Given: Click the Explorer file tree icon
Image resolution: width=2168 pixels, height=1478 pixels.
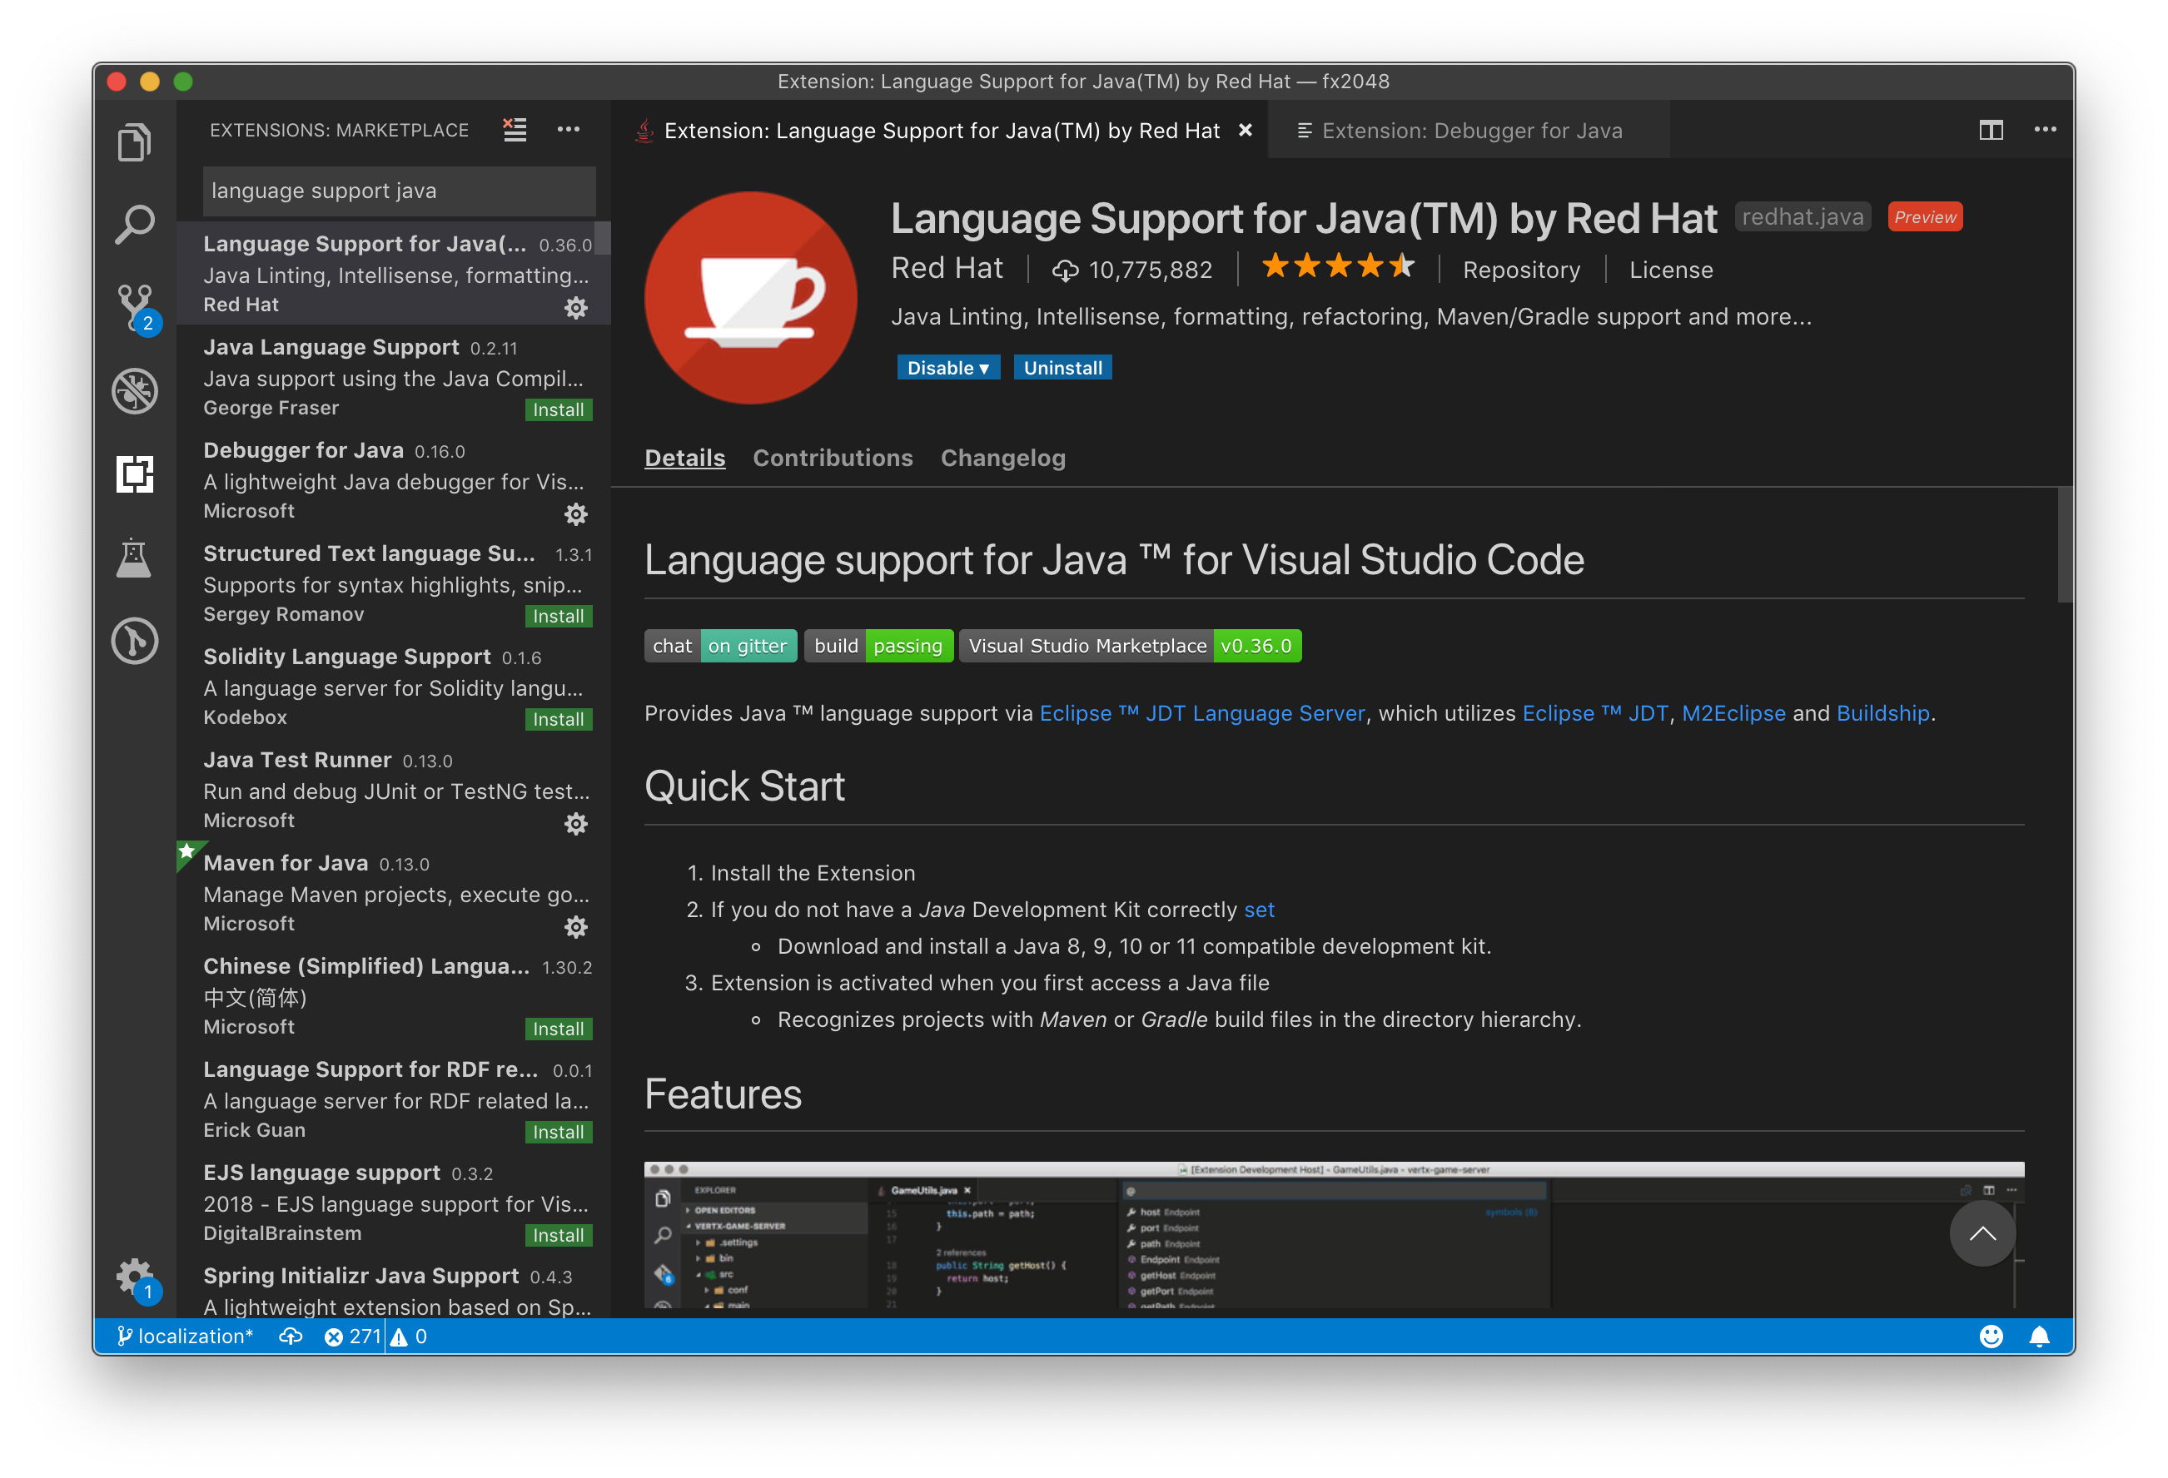Looking at the screenshot, I should [x=137, y=143].
